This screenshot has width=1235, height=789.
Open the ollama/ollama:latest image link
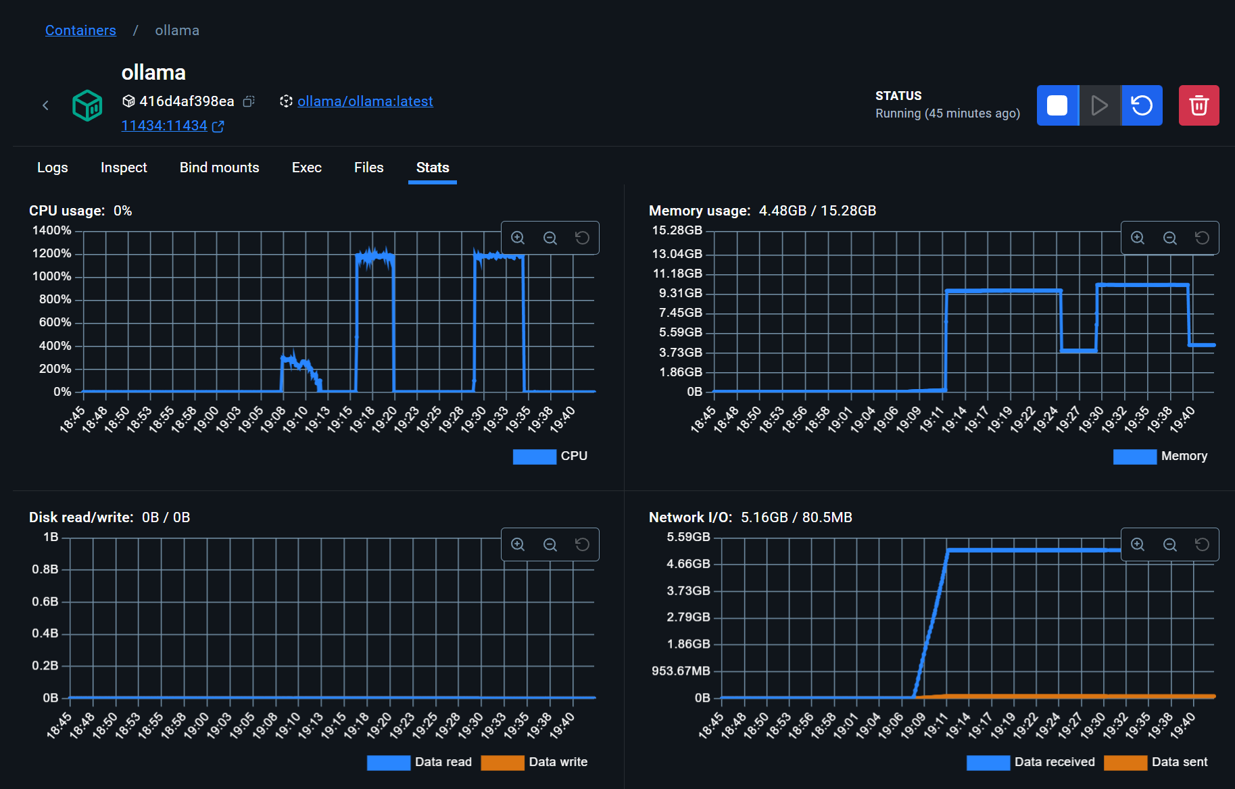click(365, 101)
